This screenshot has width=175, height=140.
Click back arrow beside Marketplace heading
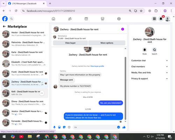pos(4,27)
